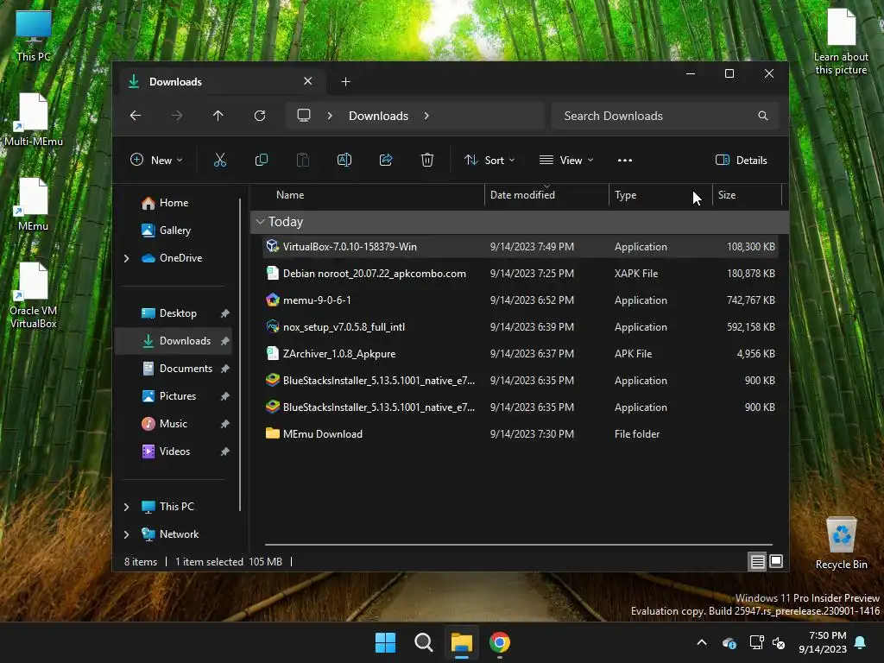The width and height of the screenshot is (884, 663).
Task: Select Learn about this picture icon
Action: click(841, 41)
